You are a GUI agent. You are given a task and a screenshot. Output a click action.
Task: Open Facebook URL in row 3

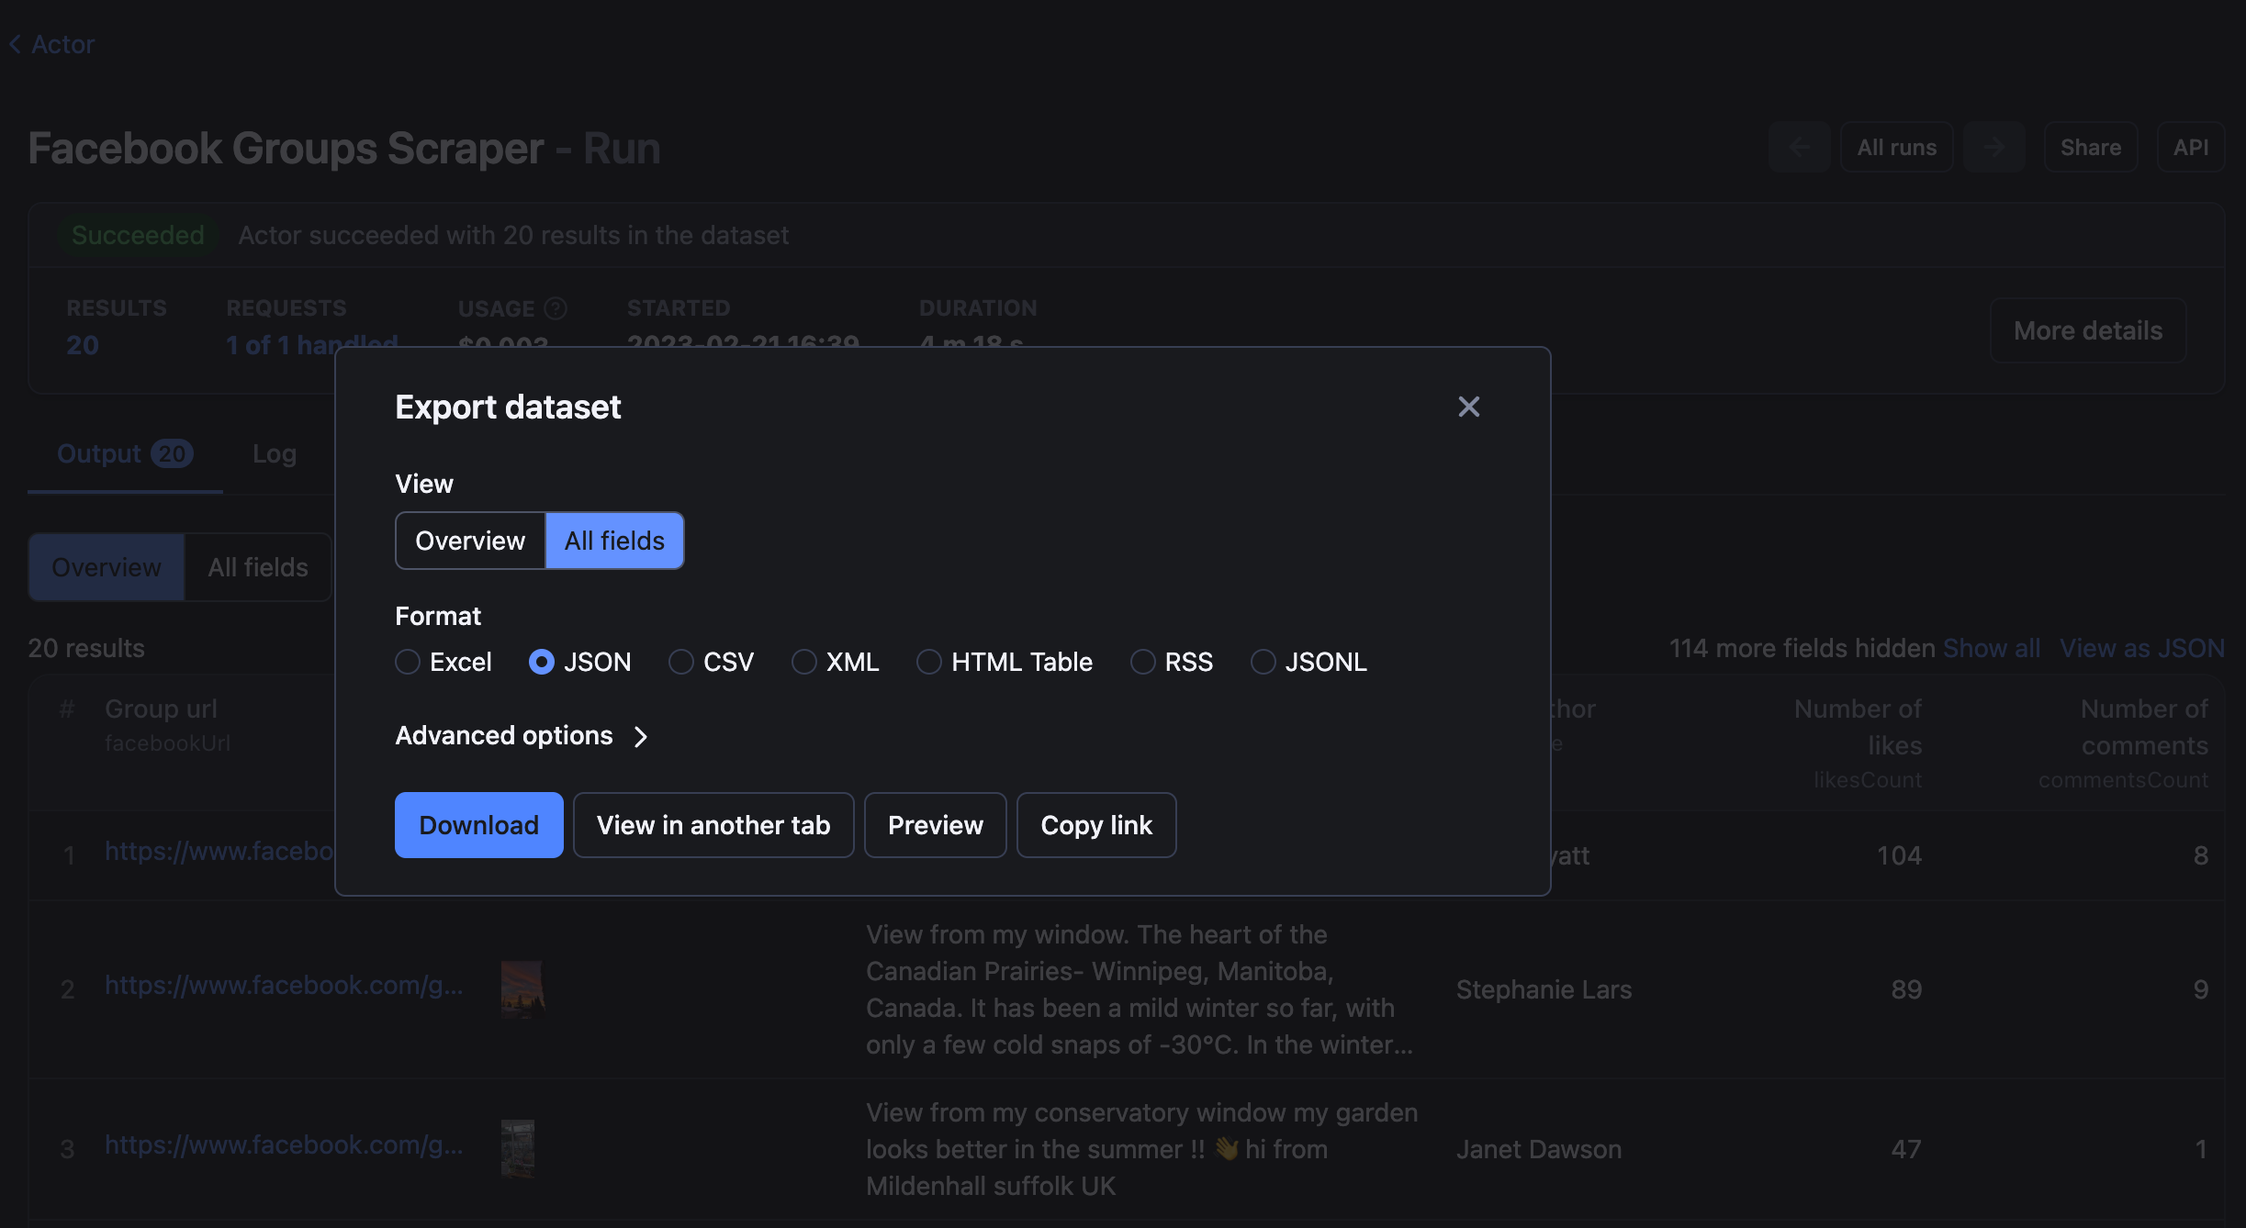(x=284, y=1144)
